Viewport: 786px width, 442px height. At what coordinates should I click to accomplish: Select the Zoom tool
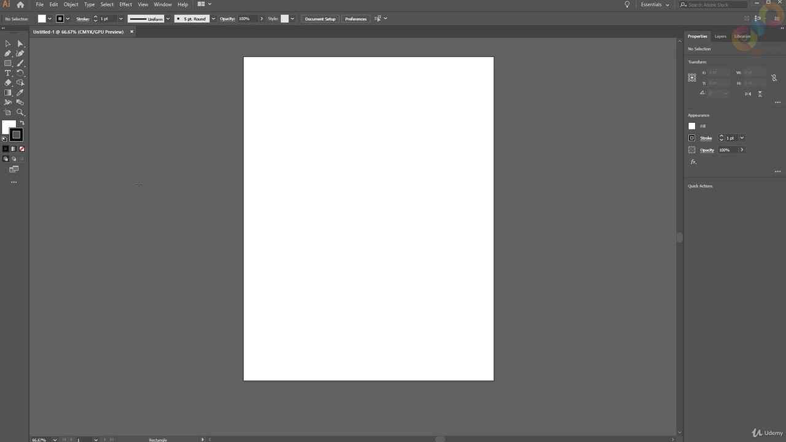coord(20,112)
